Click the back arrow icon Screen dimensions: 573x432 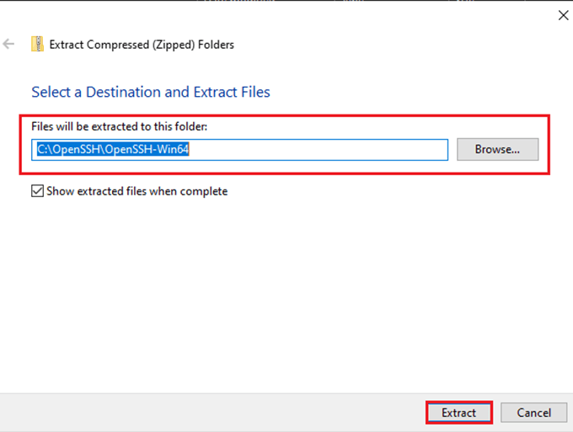click(8, 44)
